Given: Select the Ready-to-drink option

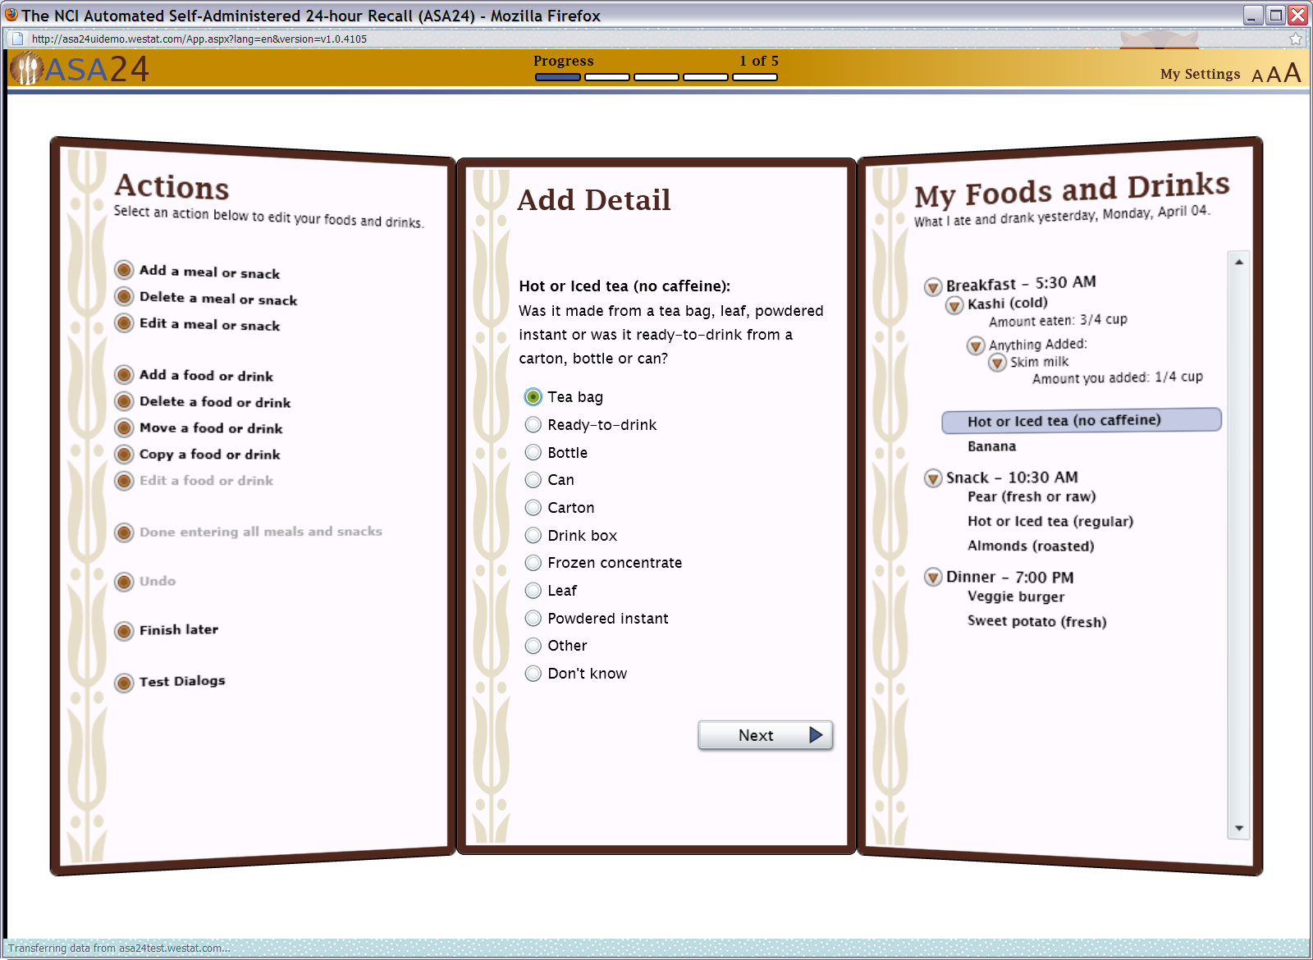Looking at the screenshot, I should 533,425.
